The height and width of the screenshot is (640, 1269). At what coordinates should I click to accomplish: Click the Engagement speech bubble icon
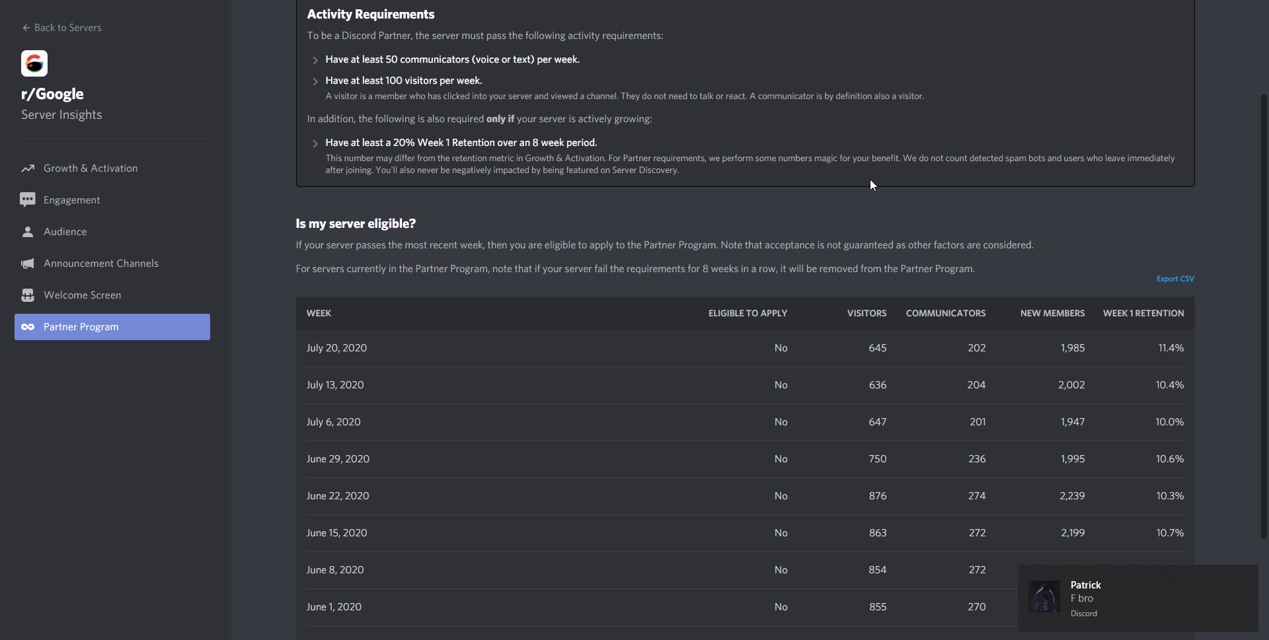point(28,200)
